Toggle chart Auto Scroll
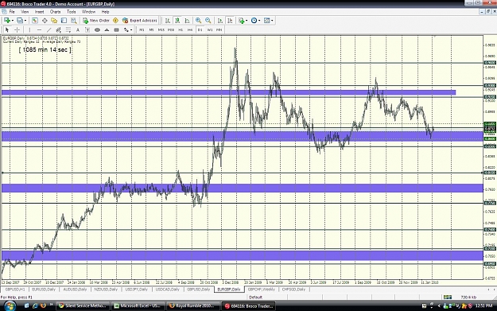This screenshot has height=311, width=497. 220,21
